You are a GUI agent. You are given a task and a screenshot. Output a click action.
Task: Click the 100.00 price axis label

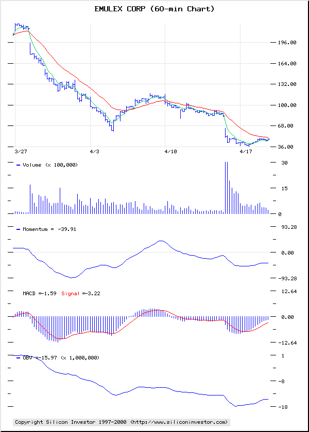tap(287, 105)
